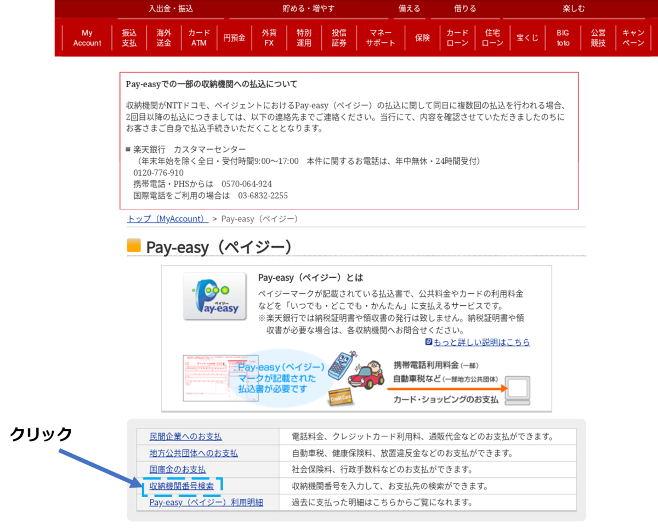The height and width of the screenshot is (530, 658).
Task: Click Pay-easyでの一部の収納機関への払込について notice title
Action: click(212, 84)
